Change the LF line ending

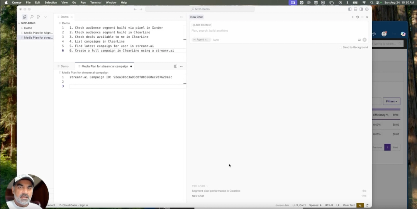338,205
